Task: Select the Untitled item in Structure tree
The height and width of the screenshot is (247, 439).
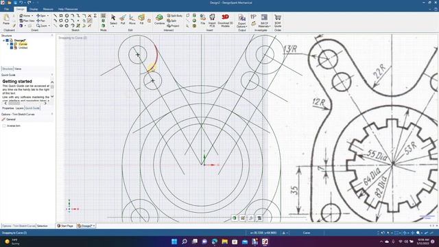Action: [23, 47]
